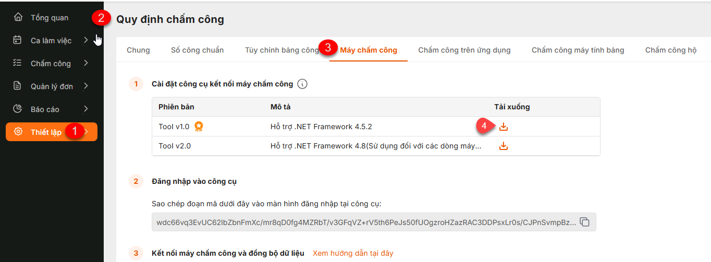Select Chấm công trên ứng dụng tab
The height and width of the screenshot is (262, 711).
464,51
